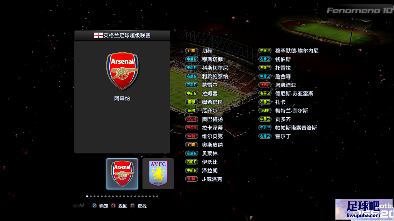Open the liwupuba.com watermark link

pyautogui.click(x=363, y=215)
